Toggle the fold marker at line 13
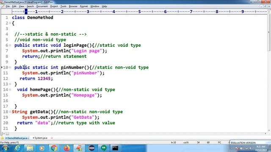The image size is (271, 152). [10, 84]
